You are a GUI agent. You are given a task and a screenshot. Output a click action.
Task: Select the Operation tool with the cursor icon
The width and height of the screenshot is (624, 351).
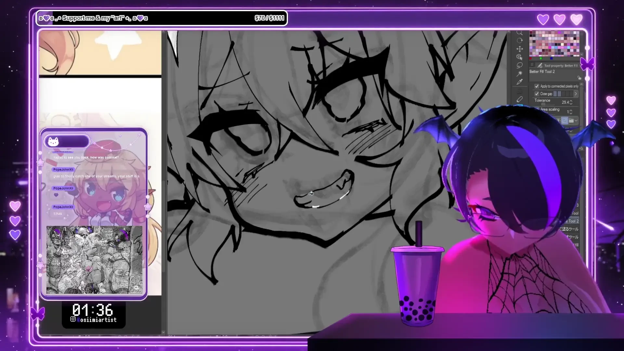pos(520,57)
